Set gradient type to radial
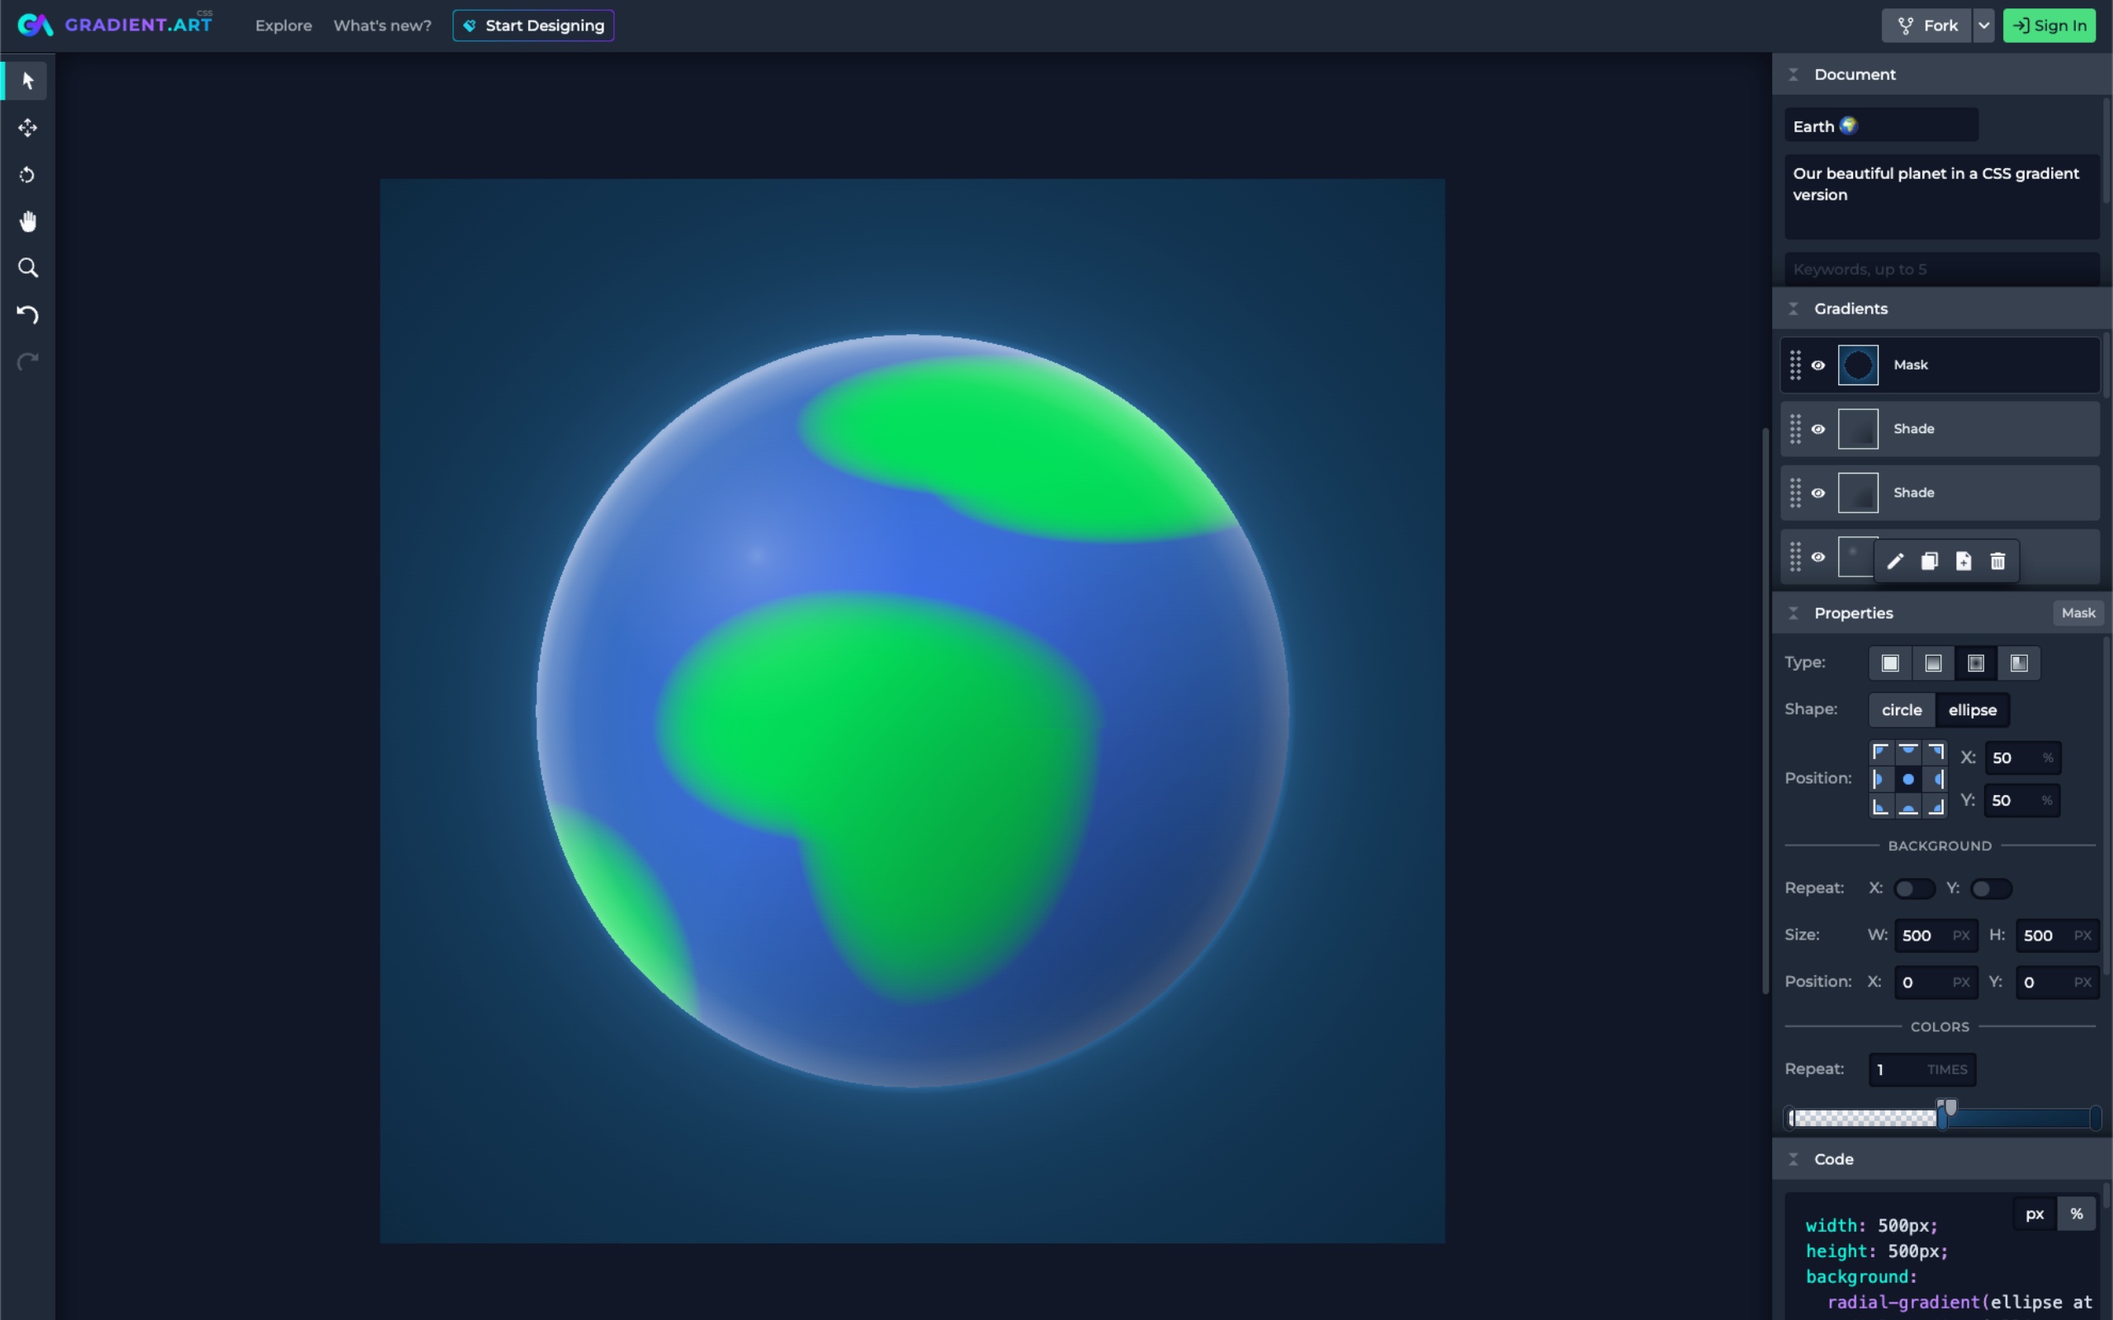Image resolution: width=2113 pixels, height=1320 pixels. [1976, 662]
